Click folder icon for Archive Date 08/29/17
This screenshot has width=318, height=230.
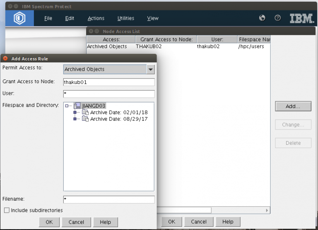tap(85, 119)
